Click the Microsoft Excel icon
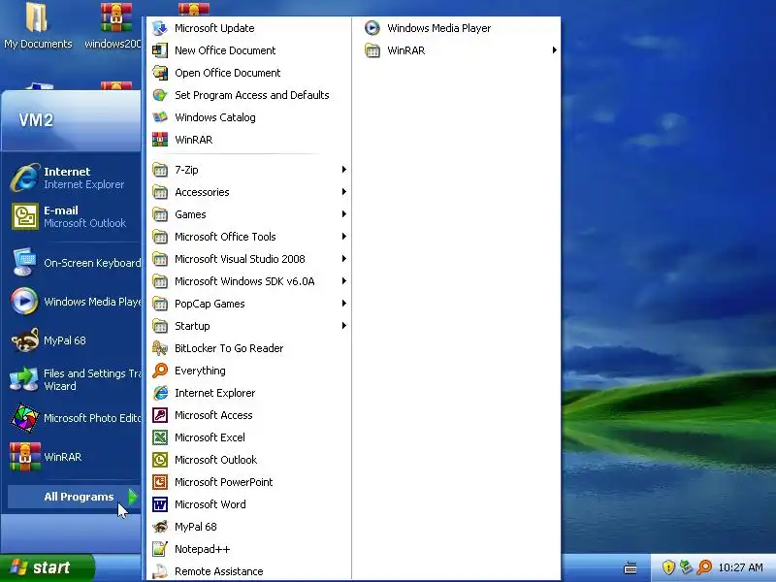Screen dimensions: 776x582 pyautogui.click(x=160, y=437)
